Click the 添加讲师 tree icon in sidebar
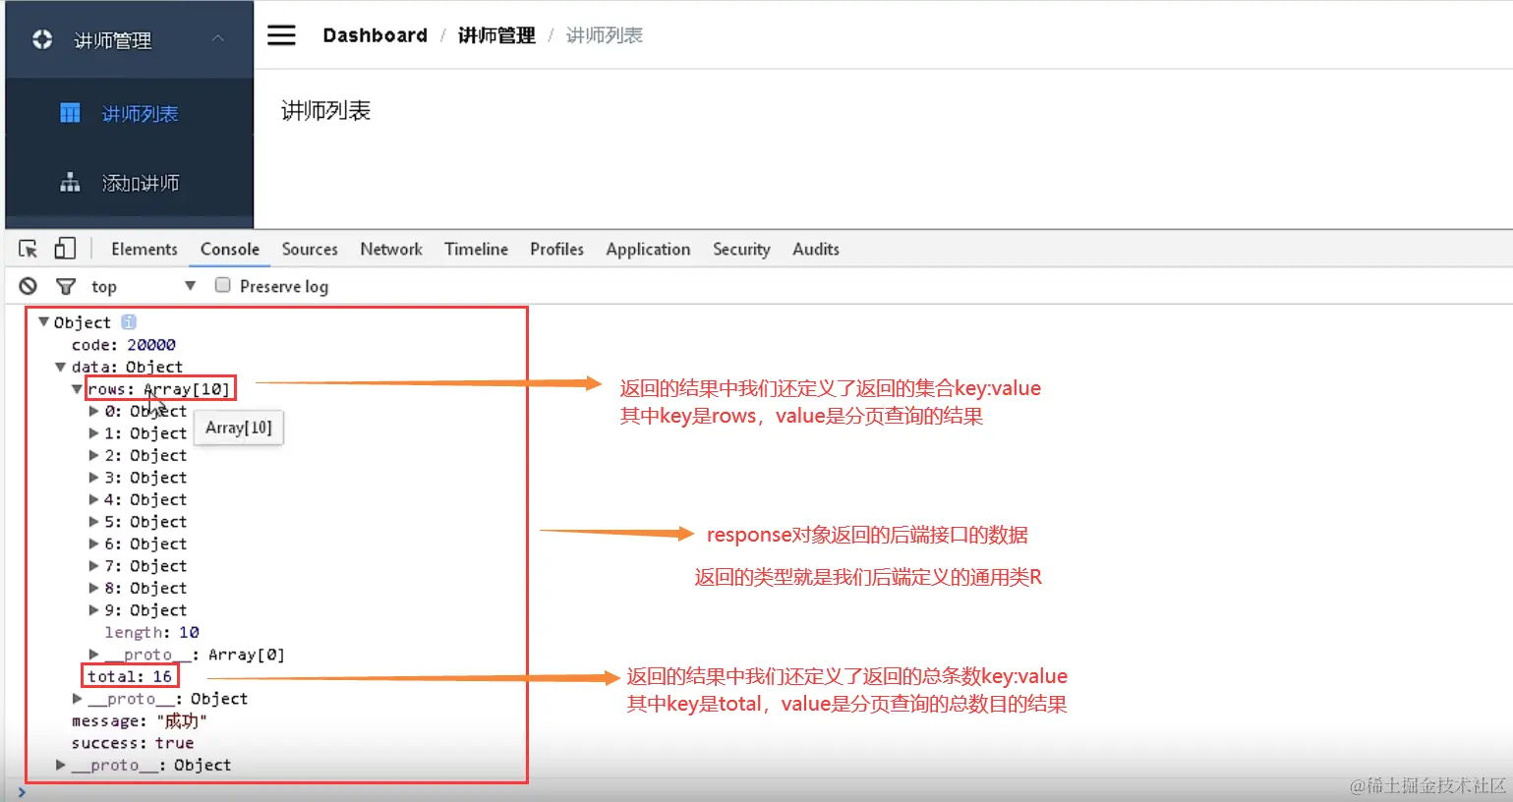 [x=70, y=183]
